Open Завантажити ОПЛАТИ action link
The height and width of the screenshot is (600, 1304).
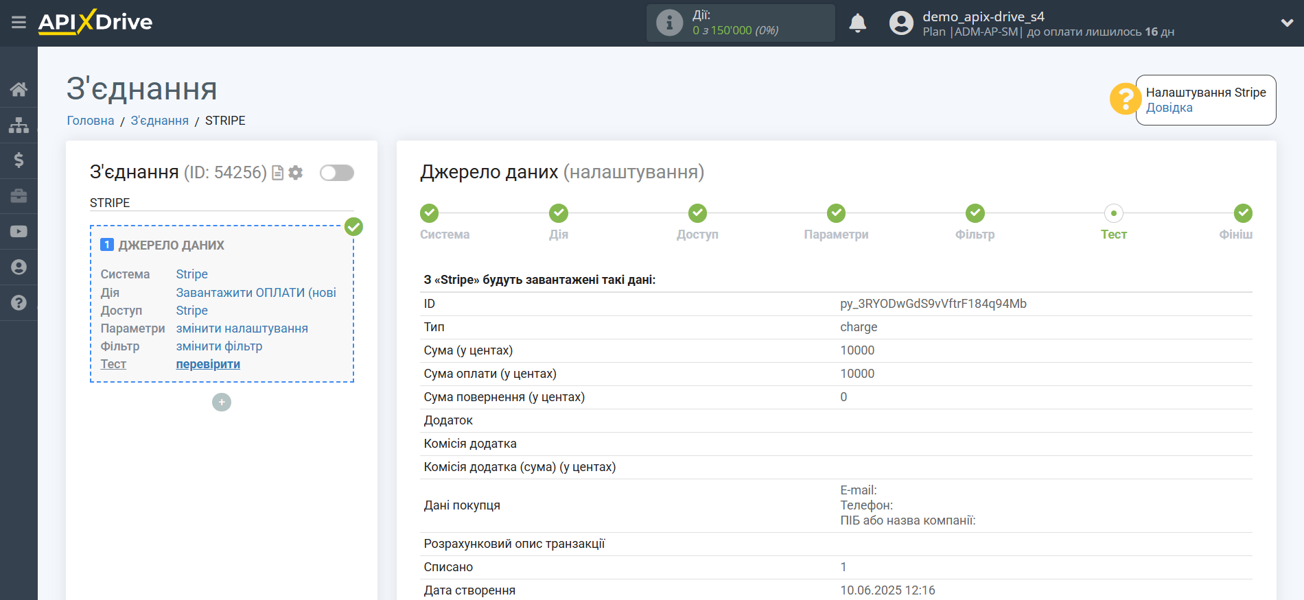click(256, 293)
